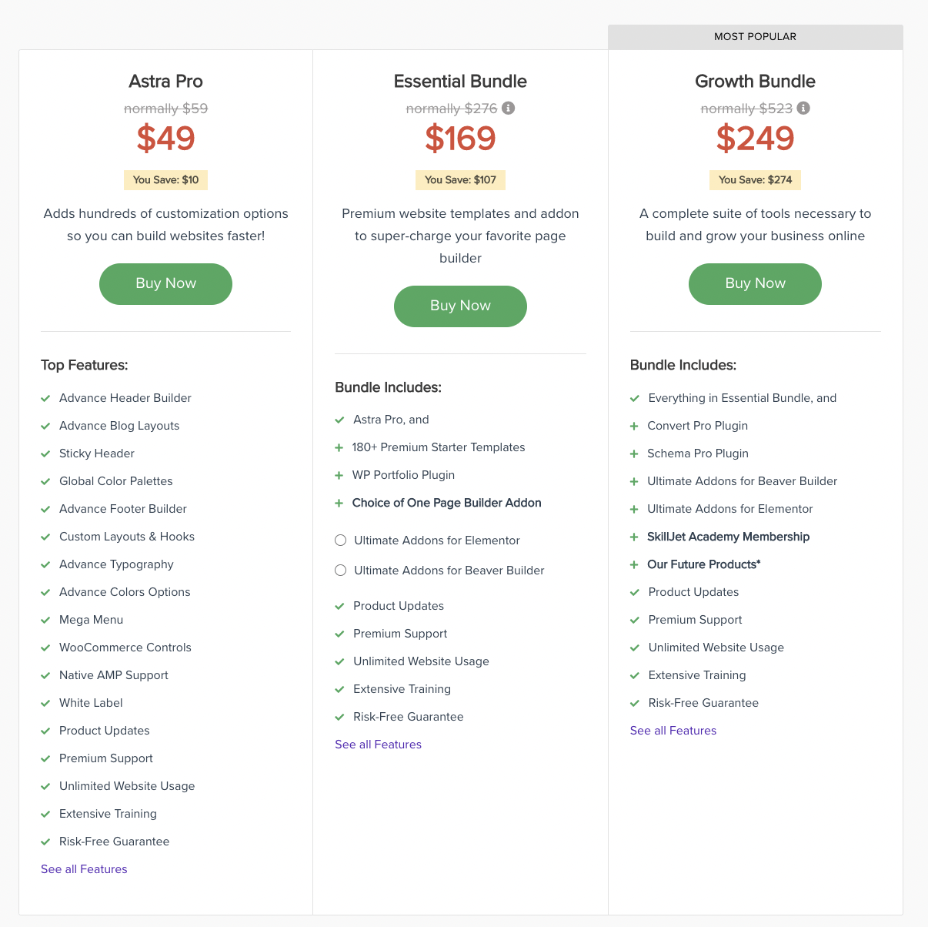Open See all Features under Astra Pro

(x=84, y=869)
